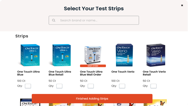Click quantity box for Ultra Blue Retail
The height and width of the screenshot is (106, 188).
59,86
